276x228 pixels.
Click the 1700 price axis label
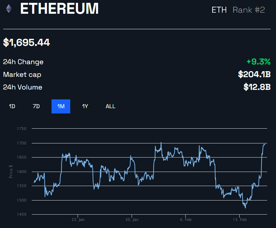pos(22,143)
